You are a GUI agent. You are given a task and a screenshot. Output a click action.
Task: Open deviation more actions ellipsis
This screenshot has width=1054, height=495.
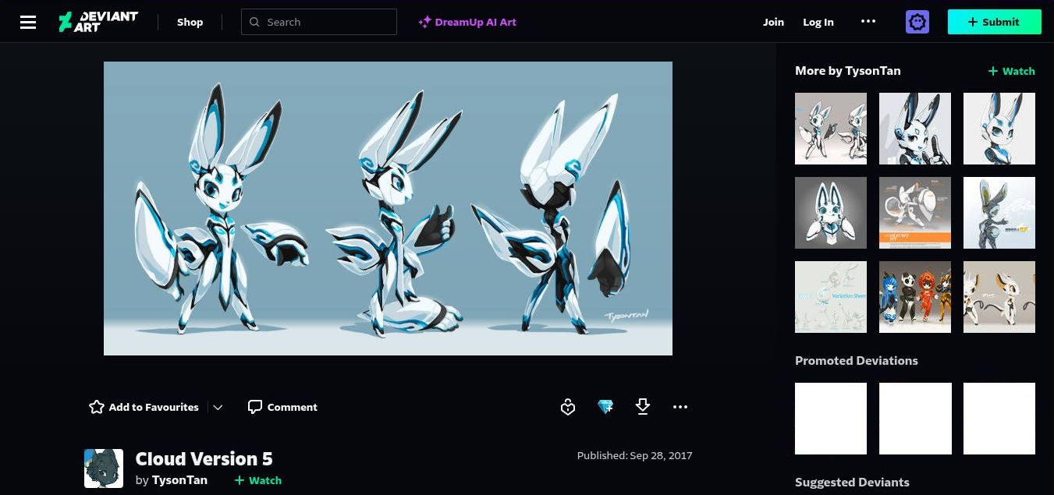coord(680,407)
